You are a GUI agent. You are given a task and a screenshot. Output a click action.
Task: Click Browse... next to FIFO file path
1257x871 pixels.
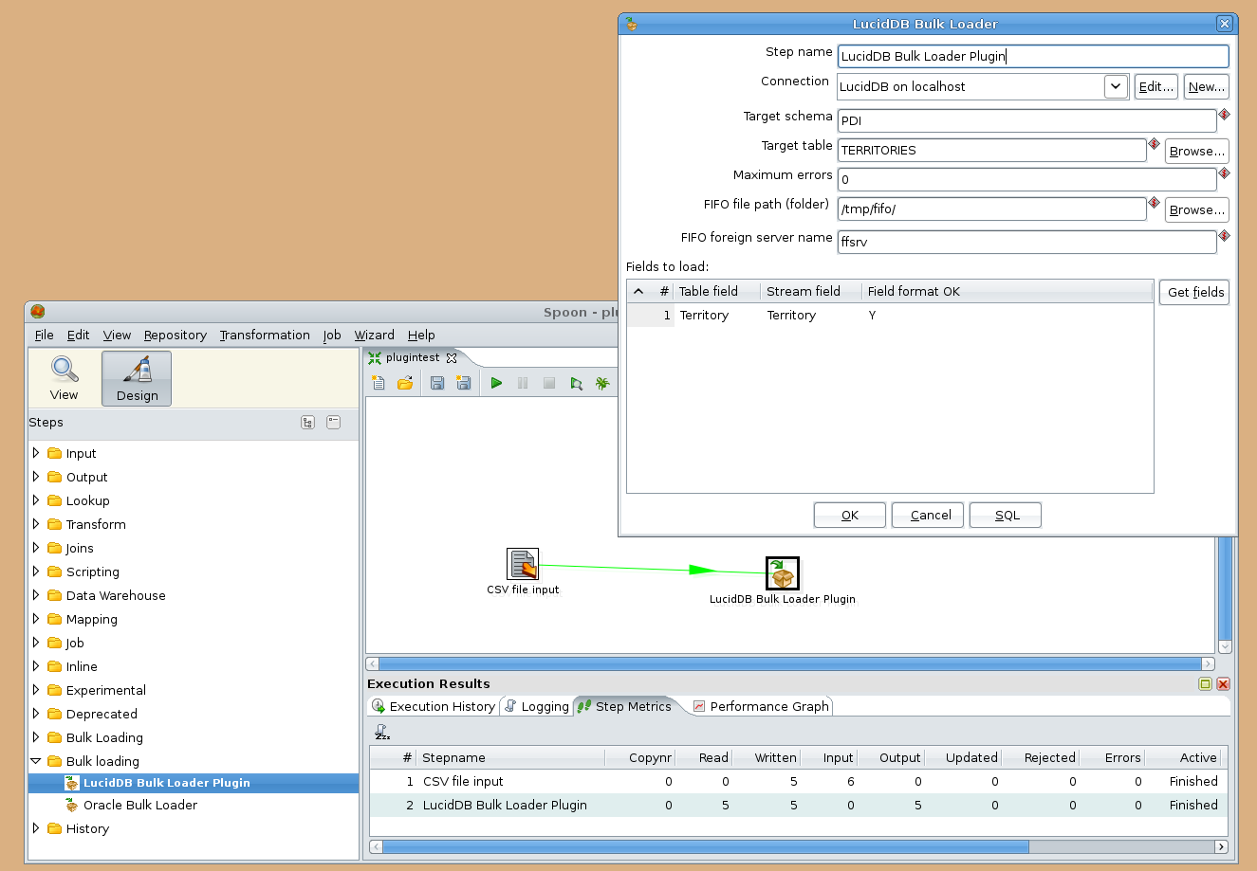[x=1197, y=209]
